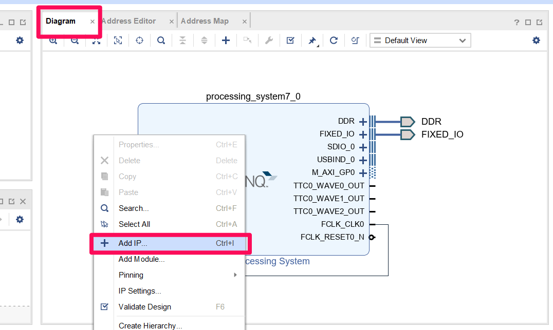Open the Pinning submenu arrow
The height and width of the screenshot is (330, 553).
[235, 275]
